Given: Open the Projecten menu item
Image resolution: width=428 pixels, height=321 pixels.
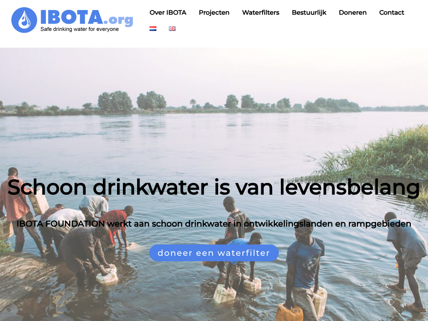Looking at the screenshot, I should (214, 13).
